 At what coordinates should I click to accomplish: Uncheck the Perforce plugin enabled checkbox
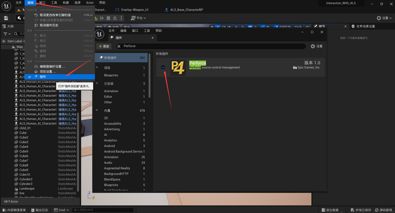pos(163,68)
